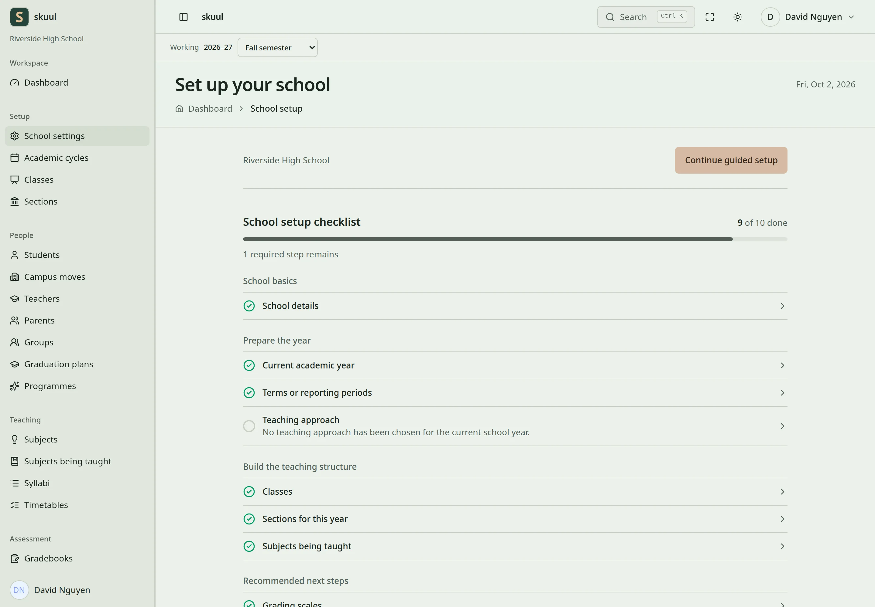Click the School settings gear icon
The height and width of the screenshot is (607, 875).
[x=15, y=136]
